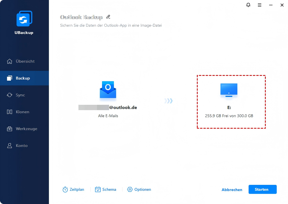The height and width of the screenshot is (204, 288).
Task: Open the hamburger menu in title bar
Action: pos(260,5)
